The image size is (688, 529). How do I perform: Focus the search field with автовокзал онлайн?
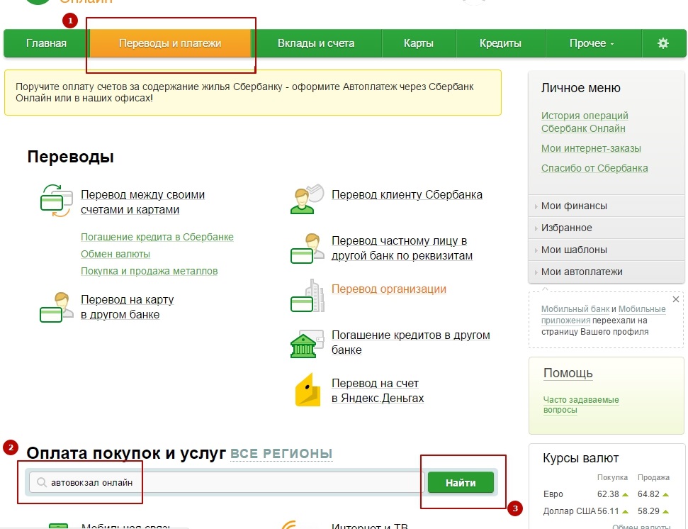coord(226,482)
